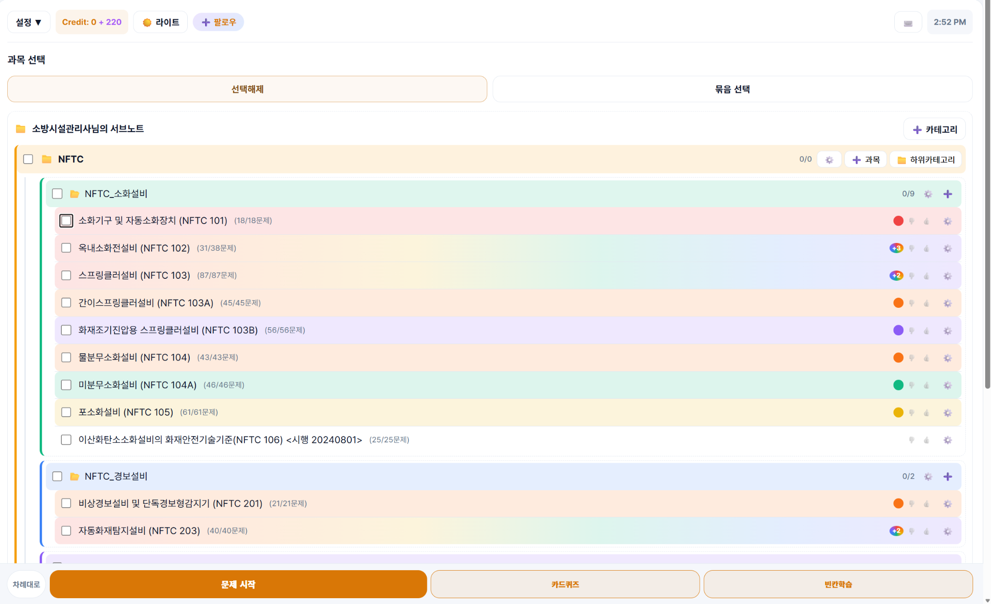Tick checkbox for 소화기구 및 자동소화장치 (NFTC 101)
Screen dimensions: 991x604
coord(66,221)
